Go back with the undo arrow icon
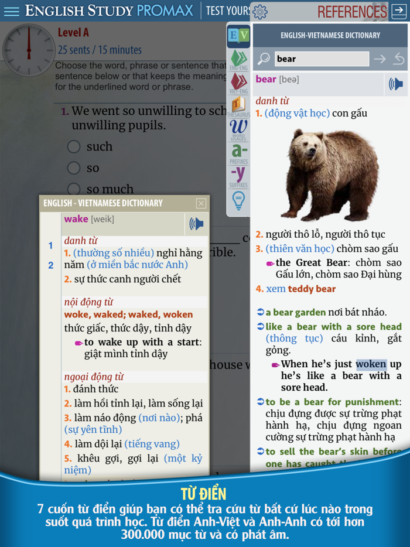Image resolution: width=410 pixels, height=547 pixels. 399,59
